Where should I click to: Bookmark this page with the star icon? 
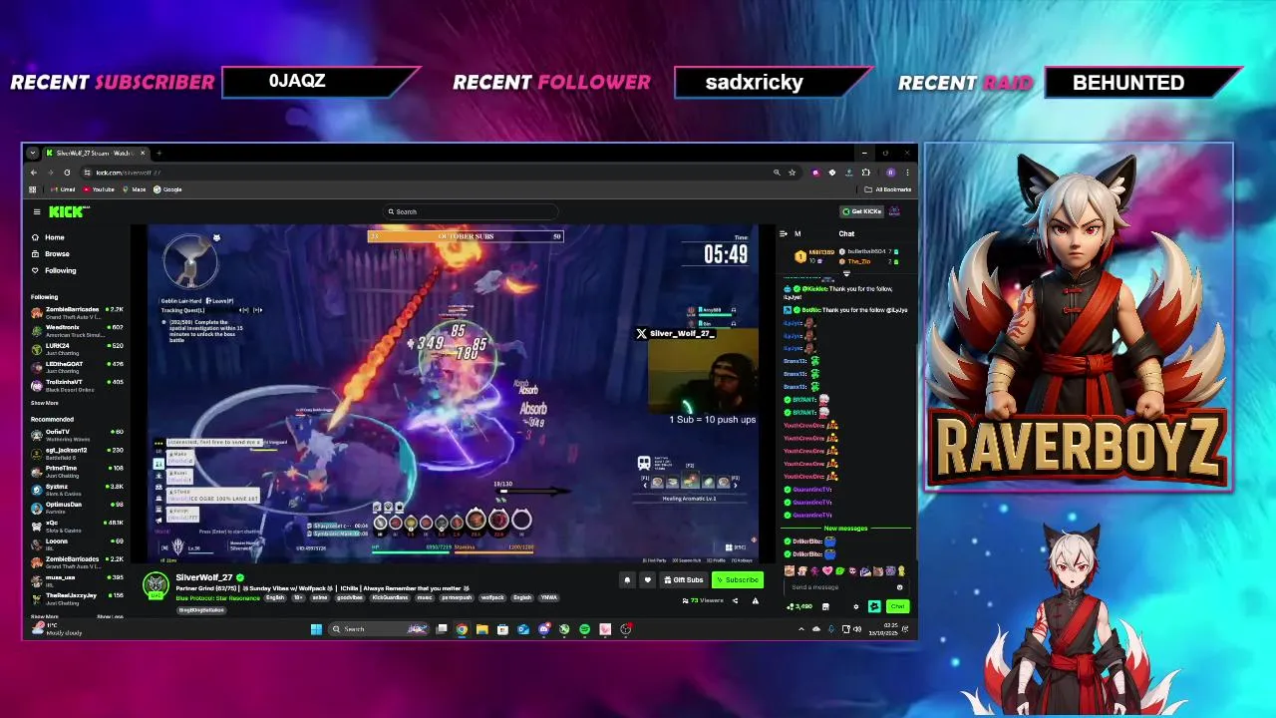click(x=792, y=173)
